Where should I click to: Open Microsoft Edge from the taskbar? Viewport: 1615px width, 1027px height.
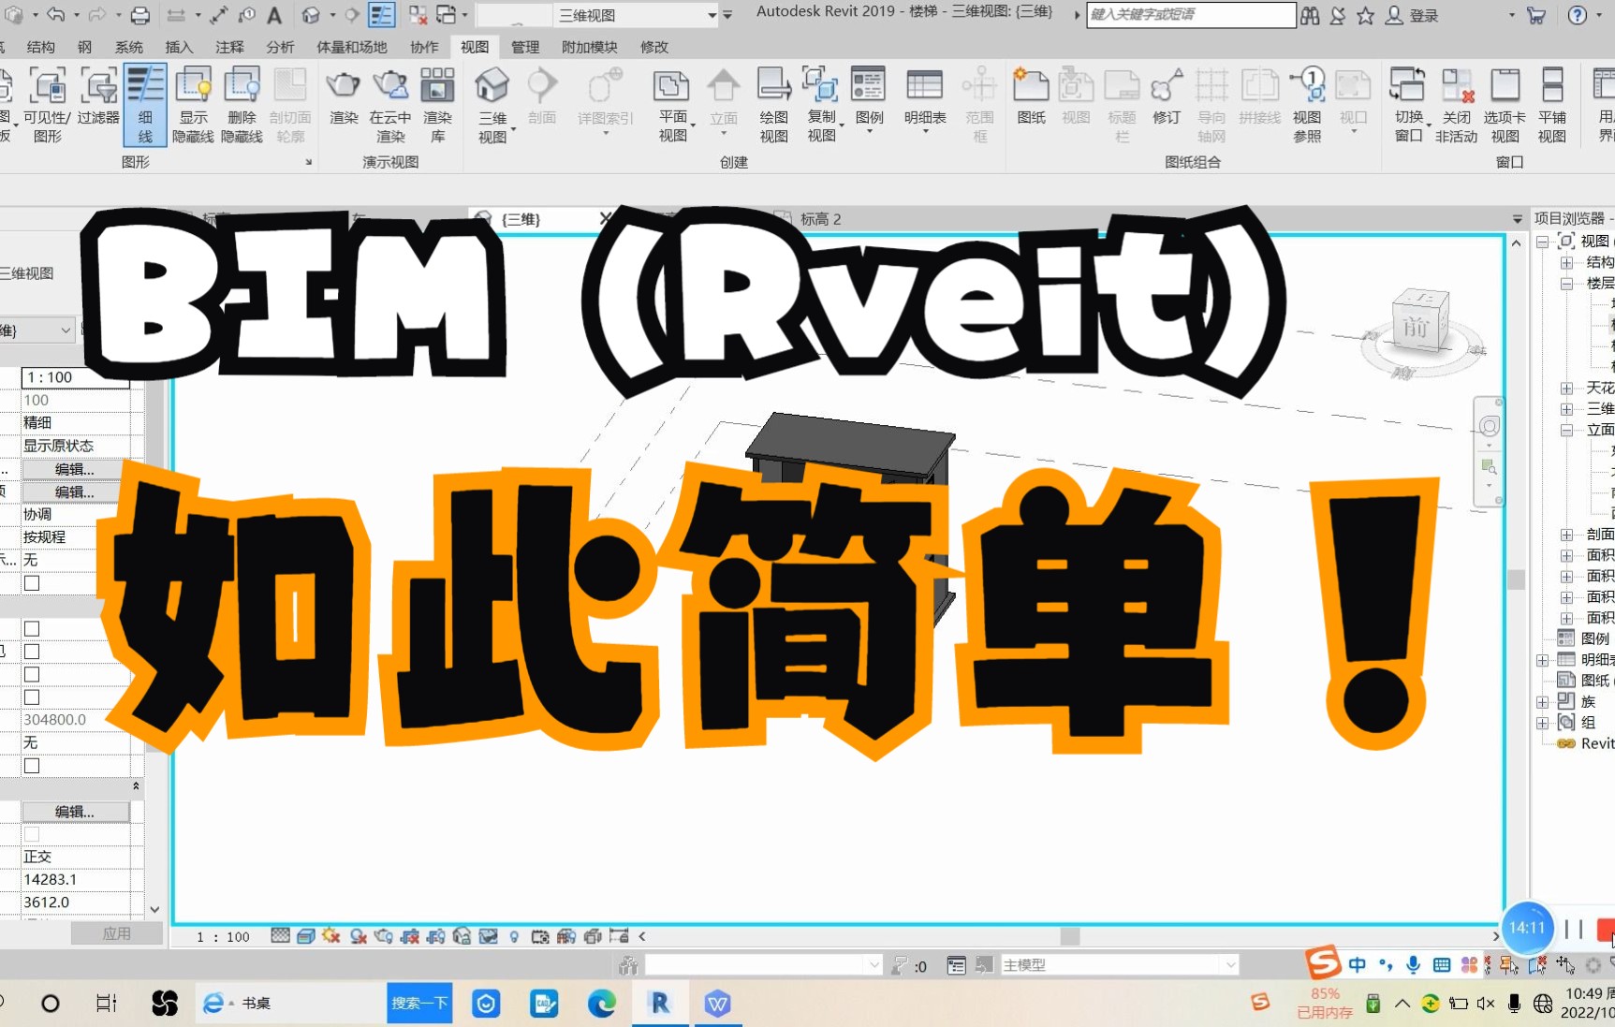tap(602, 1003)
